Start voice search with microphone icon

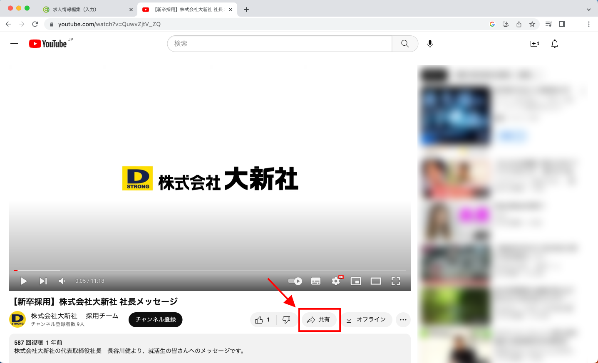(x=430, y=44)
